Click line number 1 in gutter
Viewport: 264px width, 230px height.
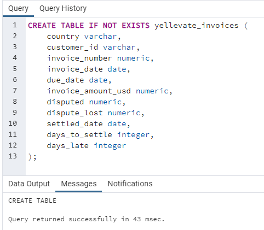coord(15,25)
